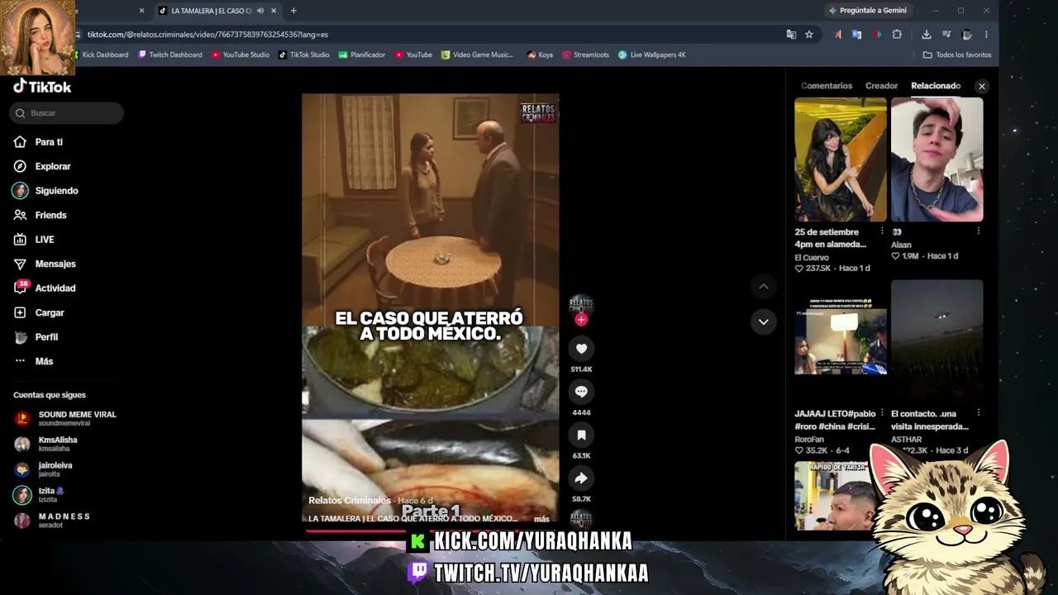Open KmsAlisha followed account
Viewport: 1058px width, 595px height.
pos(46,444)
